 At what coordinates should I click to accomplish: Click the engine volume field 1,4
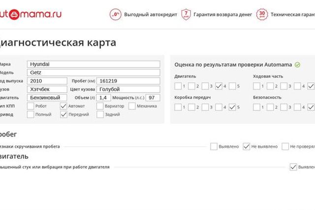pos(103,98)
